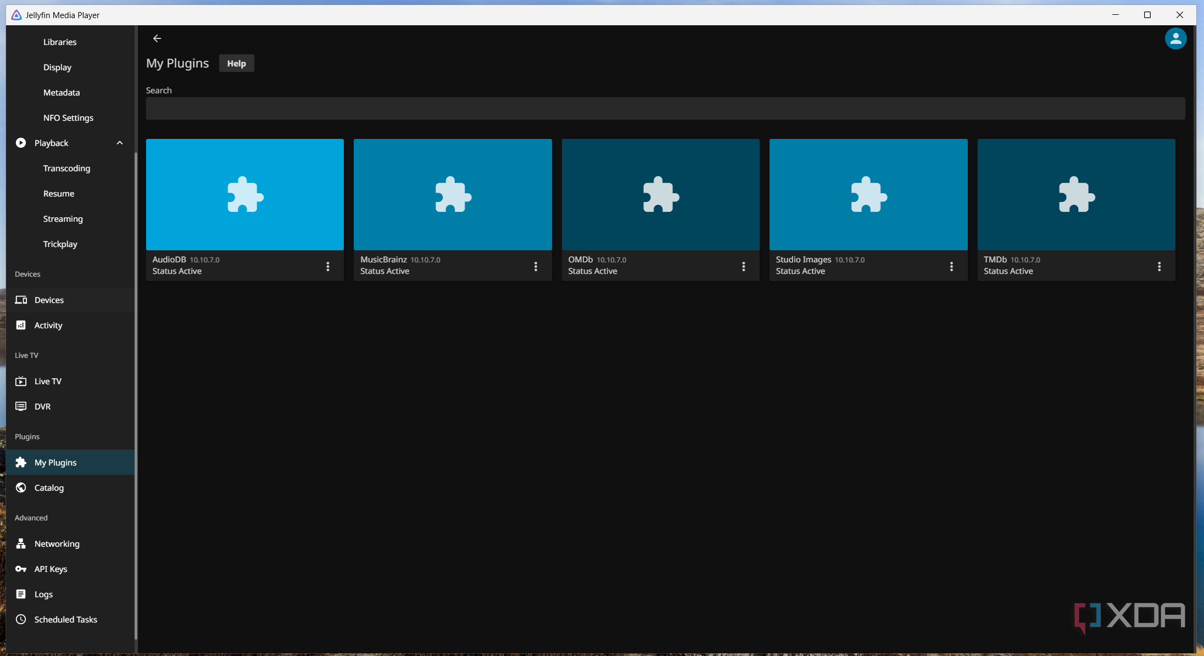Image resolution: width=1204 pixels, height=656 pixels.
Task: Select the MusicBrainz plugin card image
Action: (453, 194)
